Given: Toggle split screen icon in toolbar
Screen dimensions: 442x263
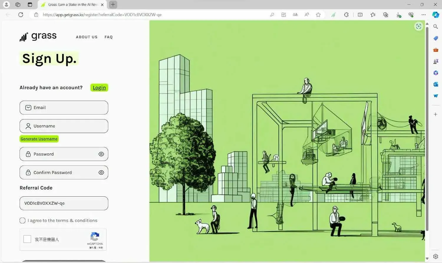Looking at the screenshot, I should [x=360, y=14].
